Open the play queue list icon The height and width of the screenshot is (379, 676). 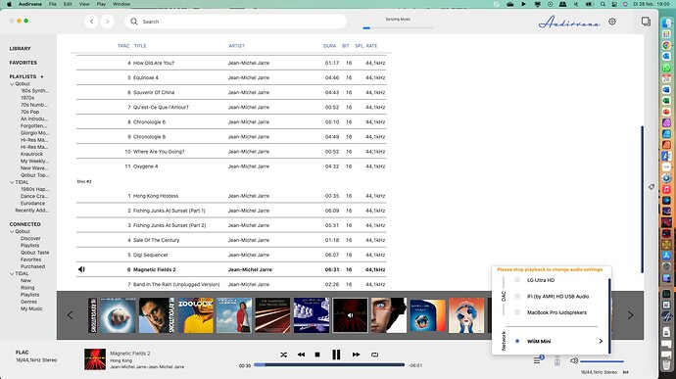coord(537,360)
